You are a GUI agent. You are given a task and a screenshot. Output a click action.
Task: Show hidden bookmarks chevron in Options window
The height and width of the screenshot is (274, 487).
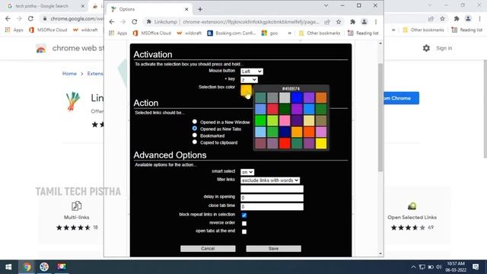click(289, 33)
